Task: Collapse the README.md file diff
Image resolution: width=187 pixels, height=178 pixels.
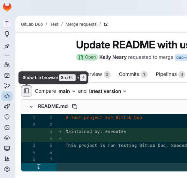Action: click(31, 107)
